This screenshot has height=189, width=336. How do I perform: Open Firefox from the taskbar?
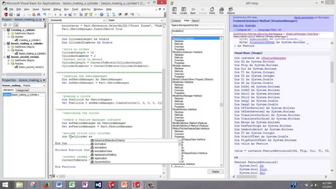[46, 185]
